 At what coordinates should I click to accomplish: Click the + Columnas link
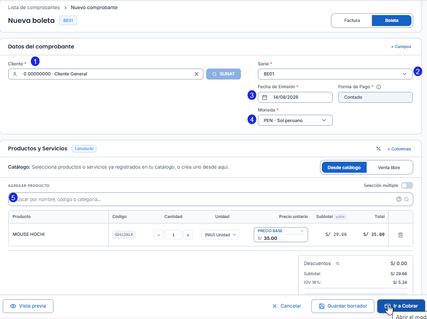[x=399, y=149]
